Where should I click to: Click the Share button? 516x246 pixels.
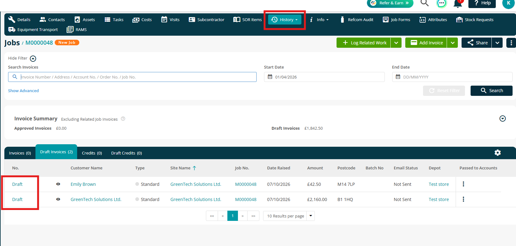[476, 43]
